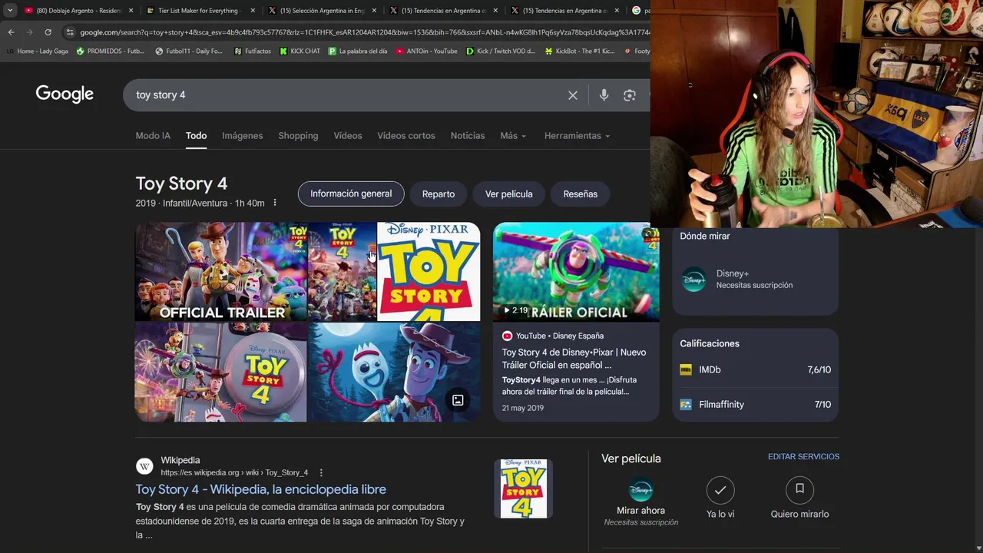Open the Disney Pixar Toy Story logo image
Viewport: 983px width, 553px height.
(x=429, y=271)
